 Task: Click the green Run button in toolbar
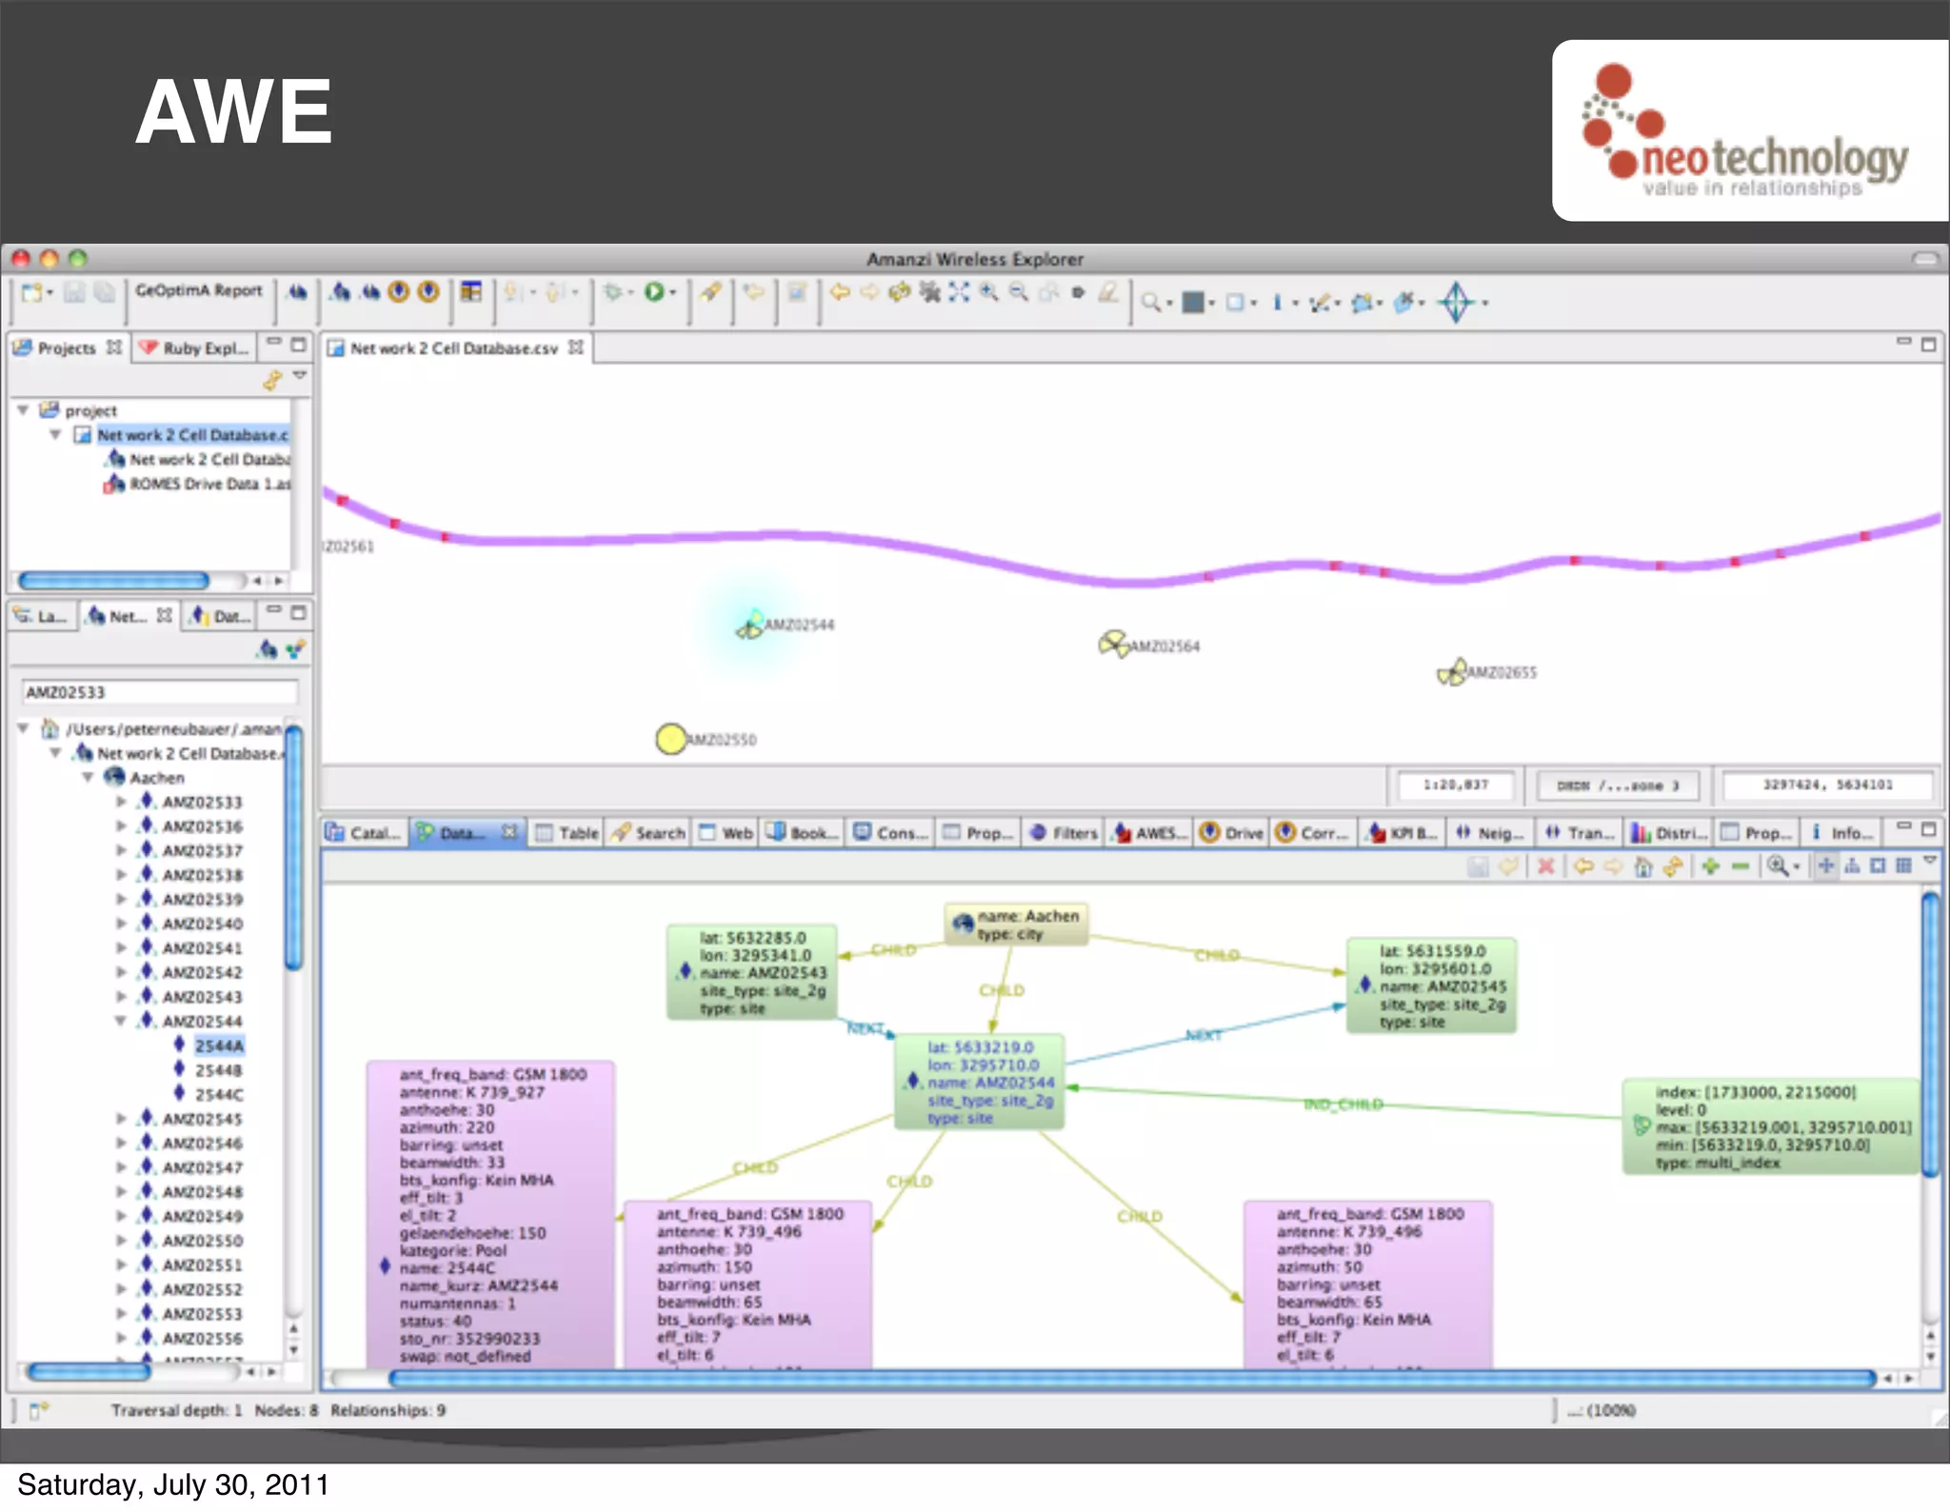pos(654,292)
